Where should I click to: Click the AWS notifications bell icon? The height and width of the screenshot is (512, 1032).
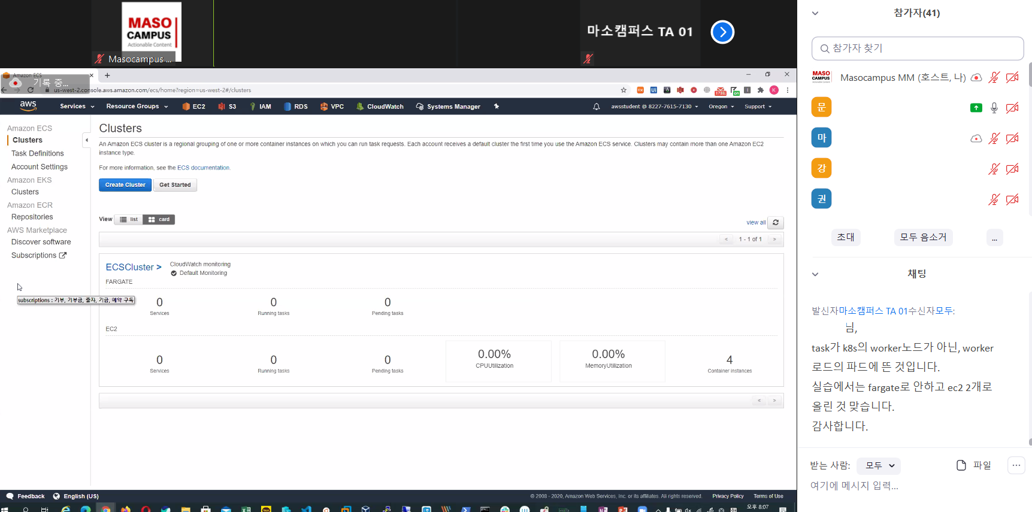[596, 107]
